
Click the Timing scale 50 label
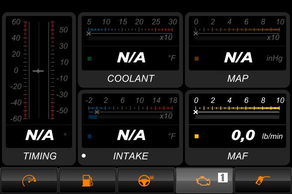click(x=63, y=30)
